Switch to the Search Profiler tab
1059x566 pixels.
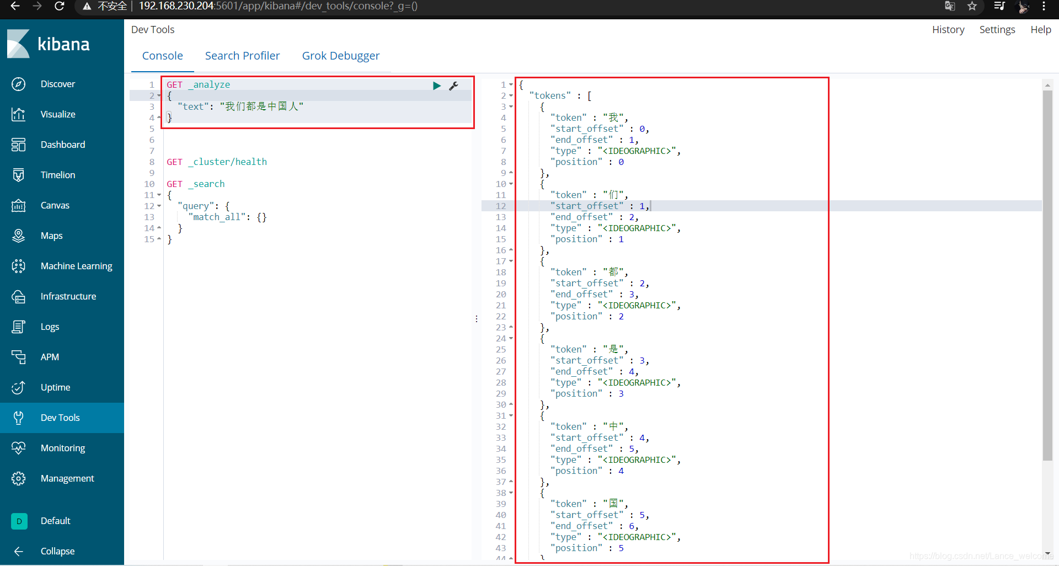click(x=242, y=56)
